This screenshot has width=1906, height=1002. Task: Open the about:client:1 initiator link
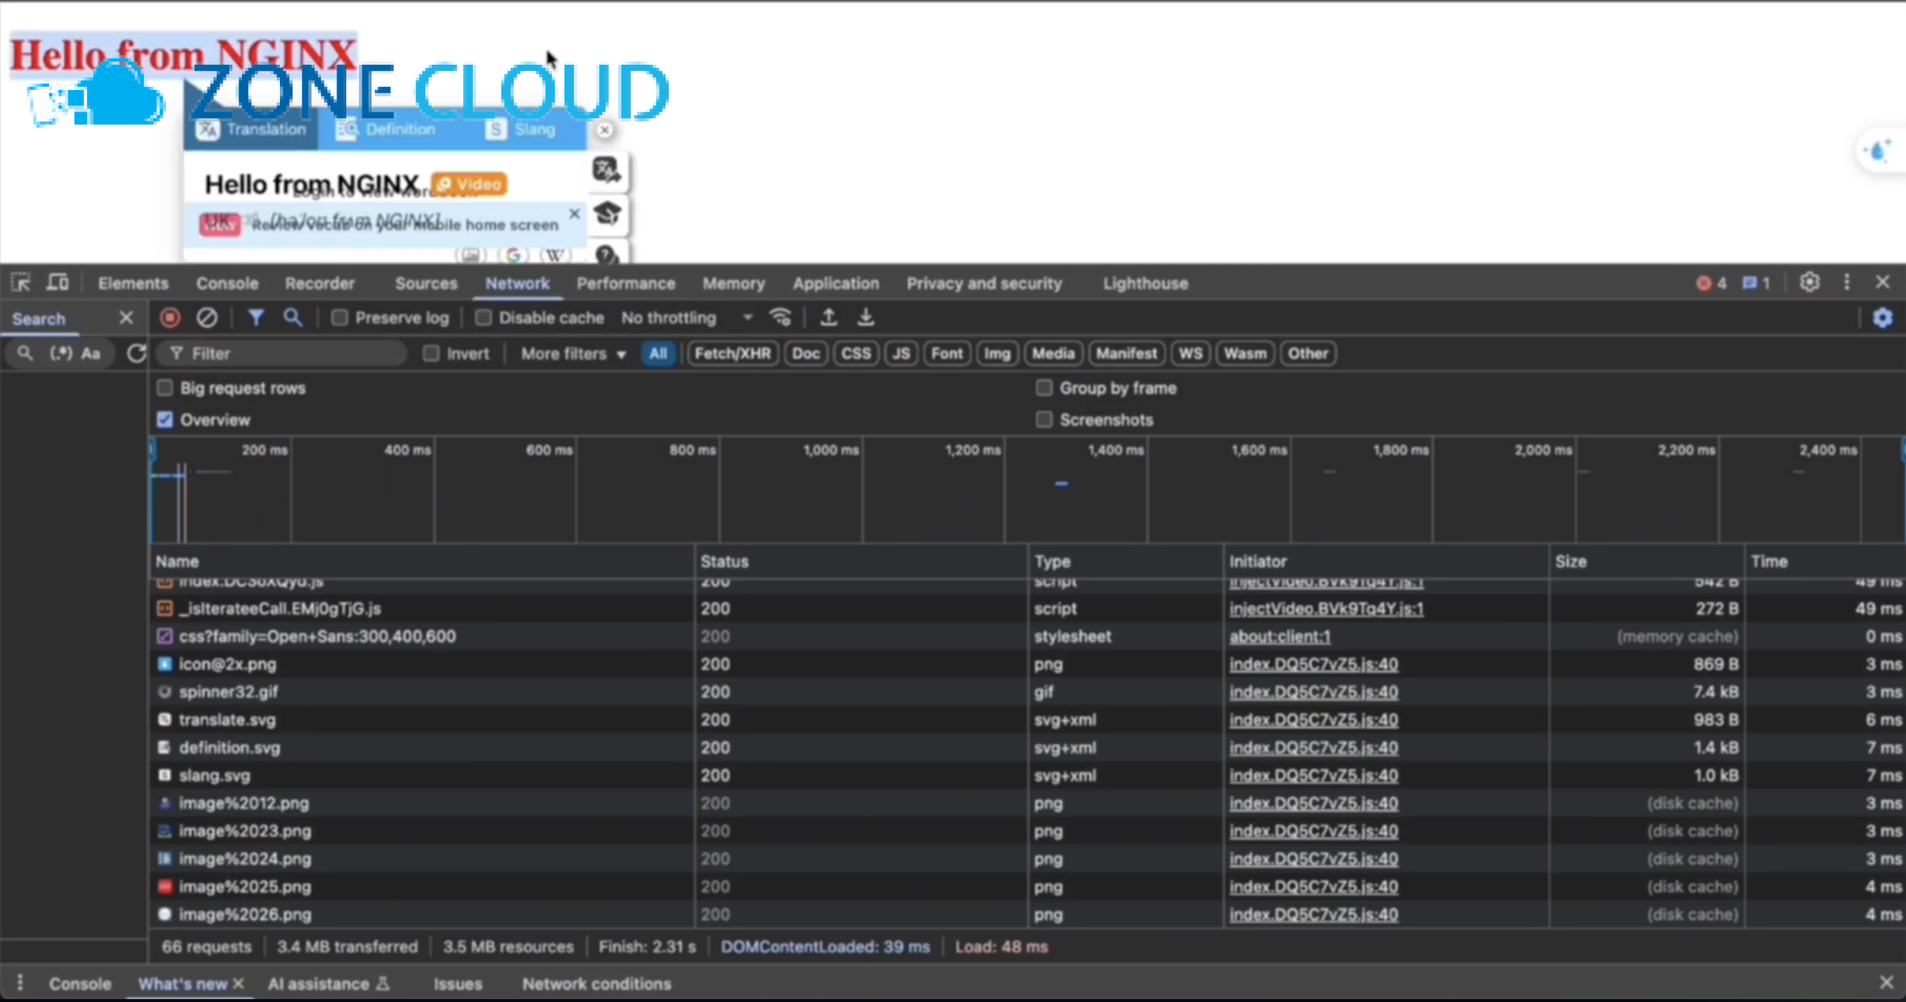pos(1280,636)
